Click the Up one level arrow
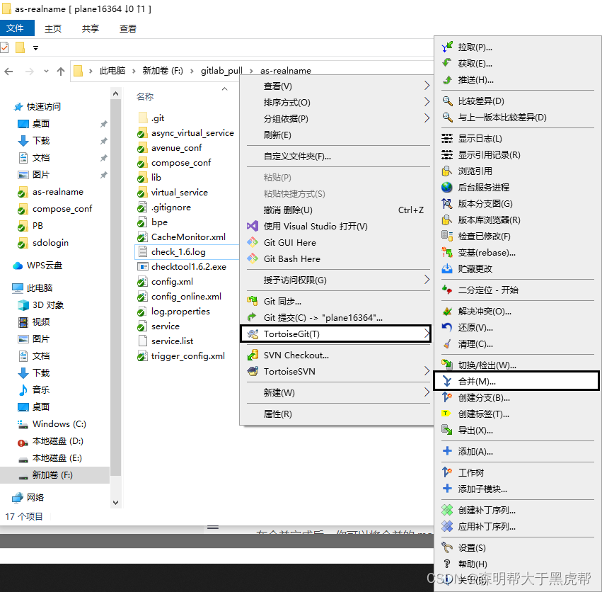The image size is (602, 592). coord(61,71)
